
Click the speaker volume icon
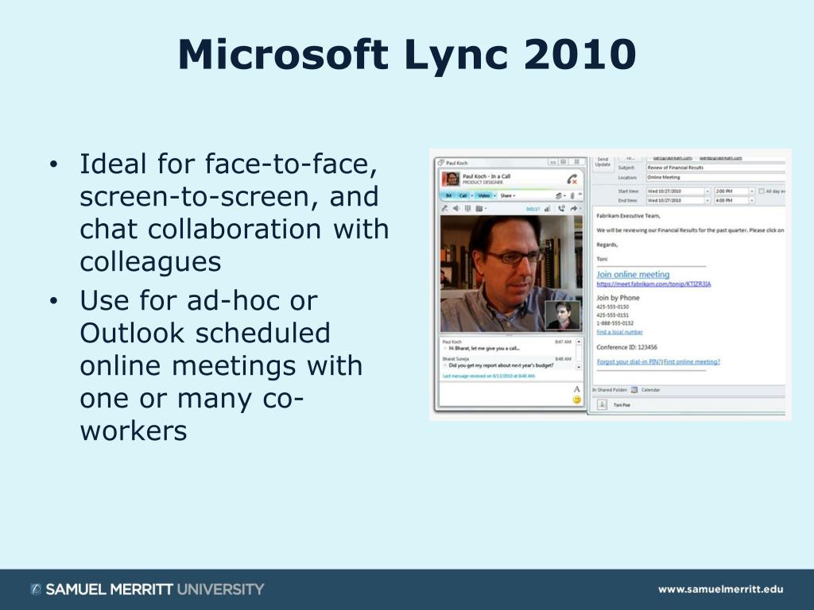click(x=455, y=209)
